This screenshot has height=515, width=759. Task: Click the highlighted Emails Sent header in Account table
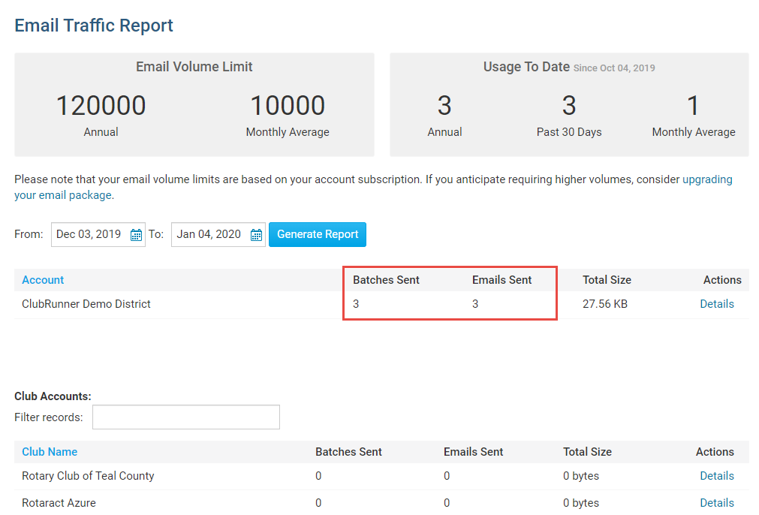pyautogui.click(x=501, y=280)
